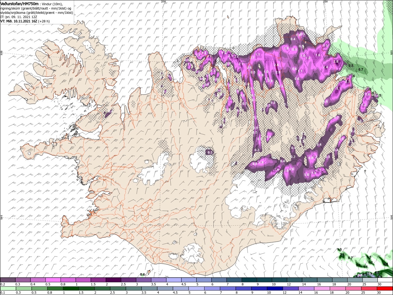The width and height of the screenshot is (393, 295).
Task: Select dark teal snow swatch between 8 and 9
Action: pos(249,280)
